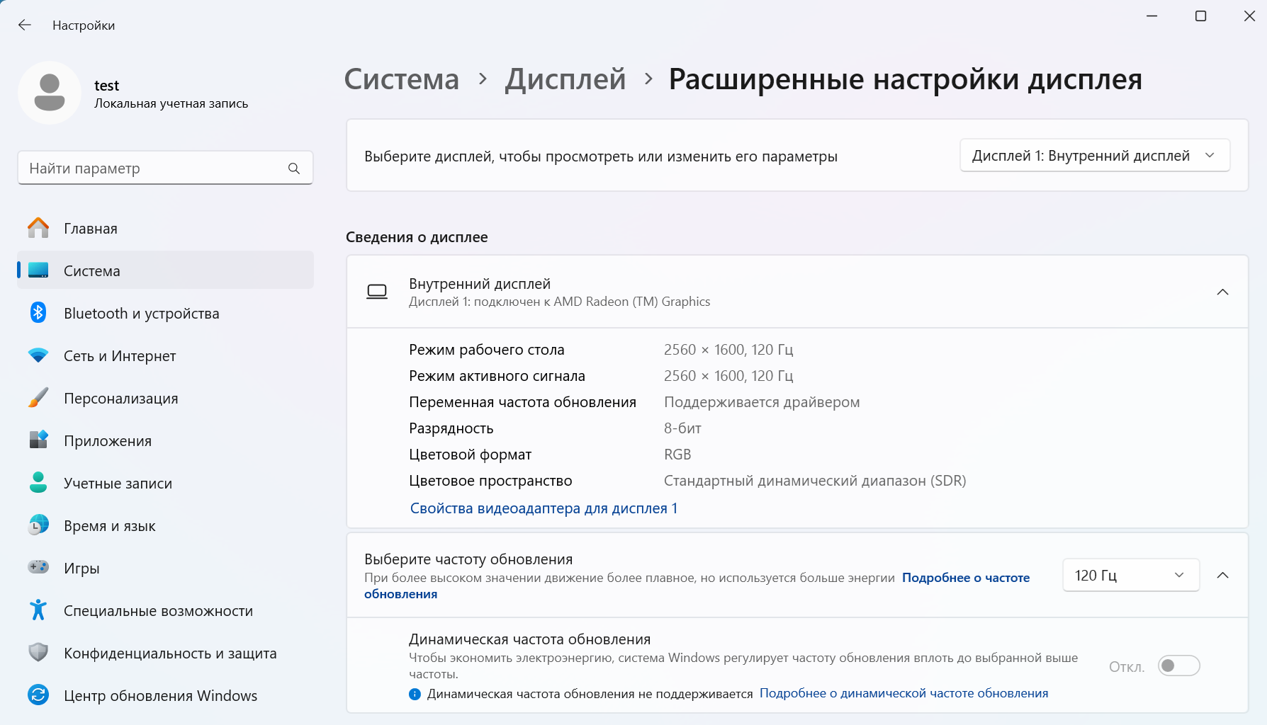Screen dimensions: 1267x725
Task: Click the back arrow icon
Action: pos(25,25)
